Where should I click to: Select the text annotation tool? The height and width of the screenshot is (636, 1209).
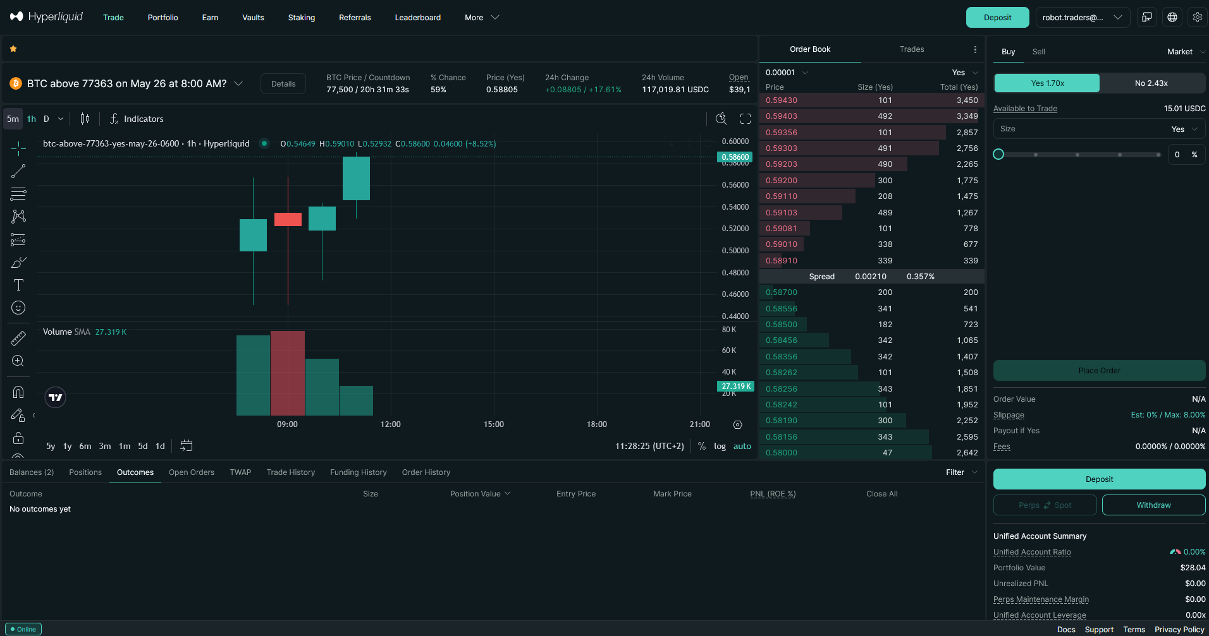pyautogui.click(x=18, y=285)
